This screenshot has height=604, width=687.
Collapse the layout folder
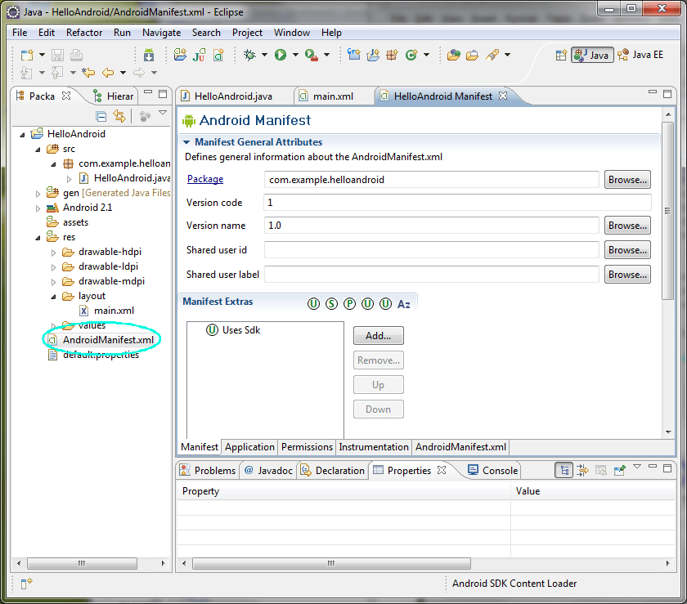(53, 297)
